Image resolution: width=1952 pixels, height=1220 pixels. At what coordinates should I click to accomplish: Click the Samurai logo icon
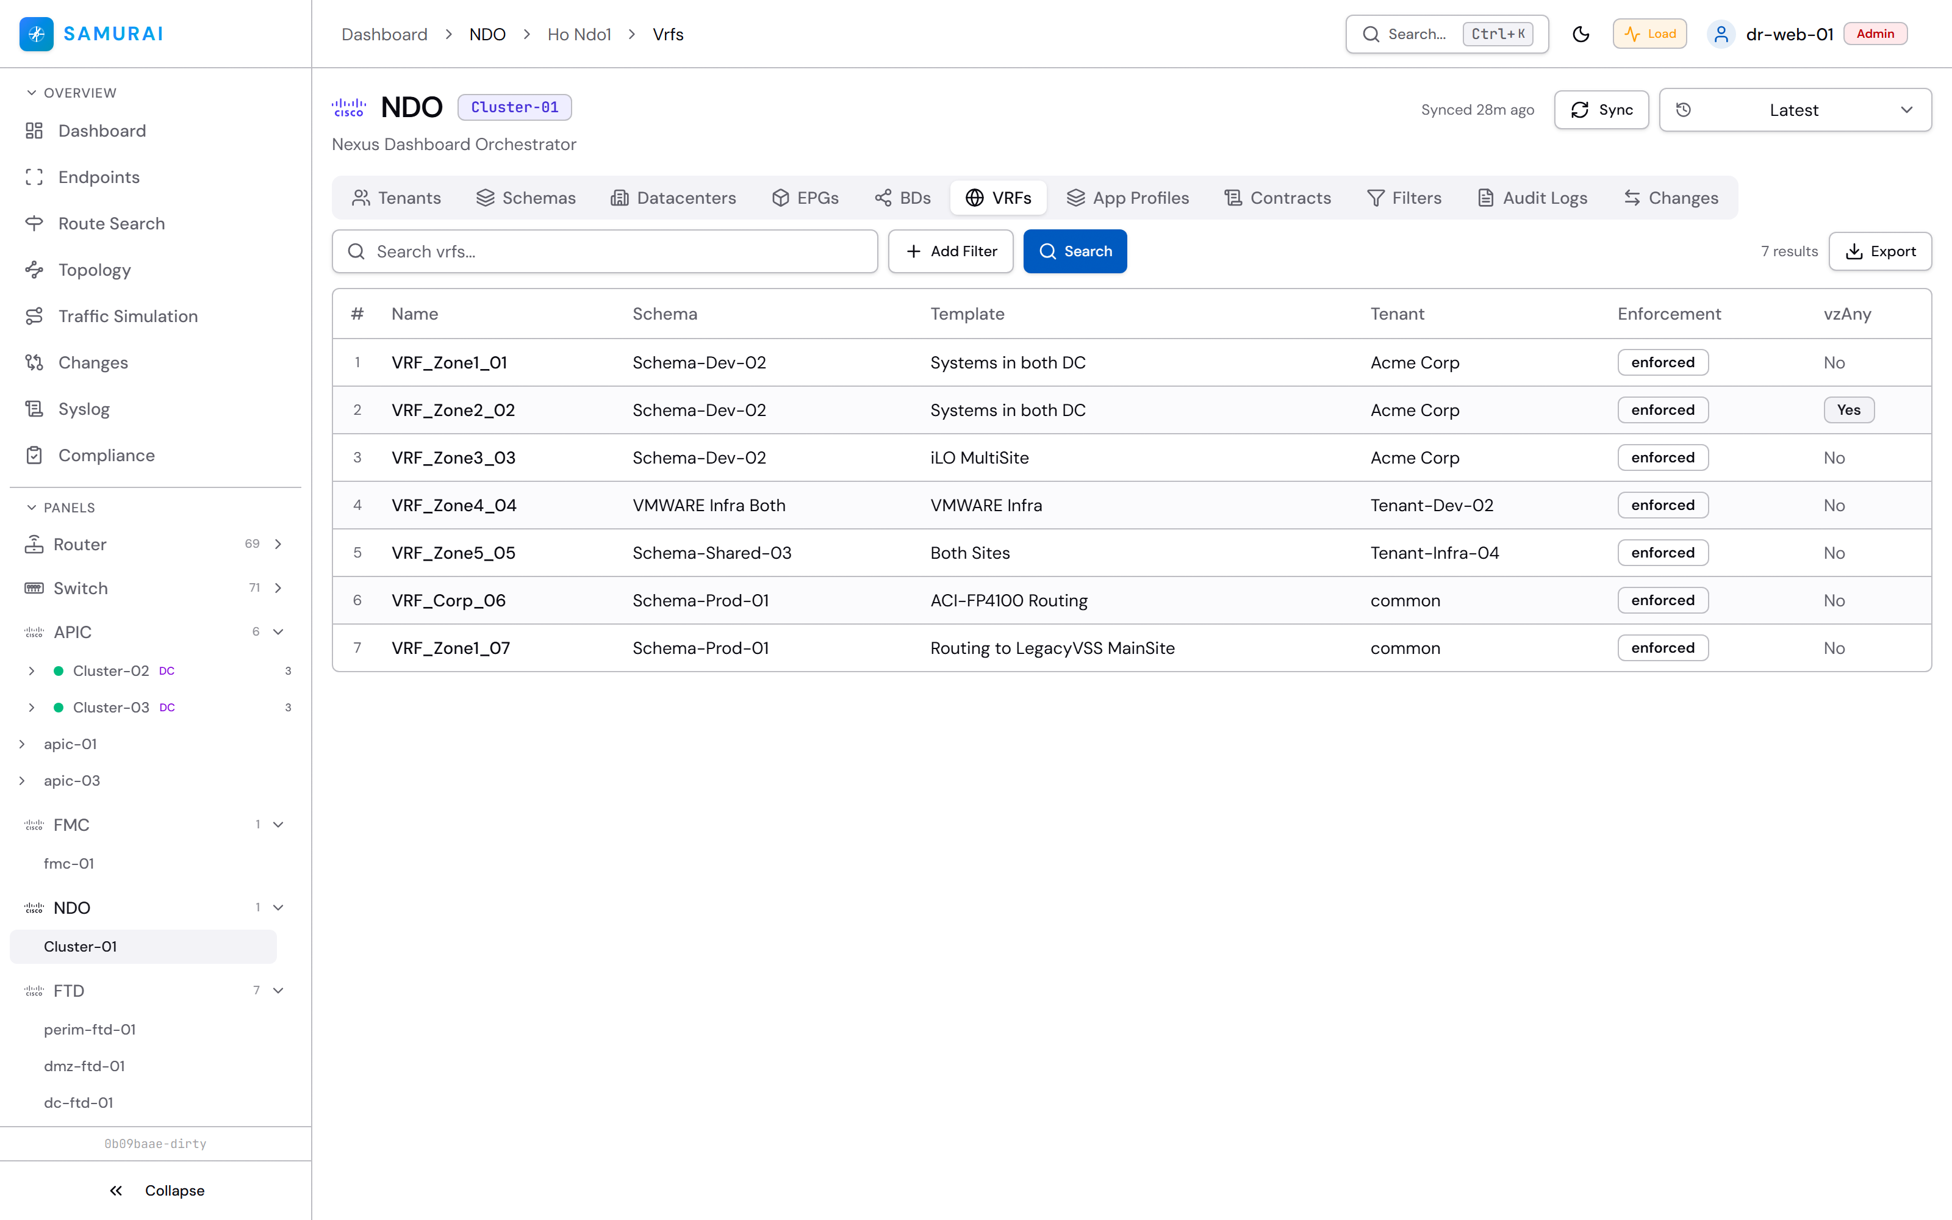(37, 34)
